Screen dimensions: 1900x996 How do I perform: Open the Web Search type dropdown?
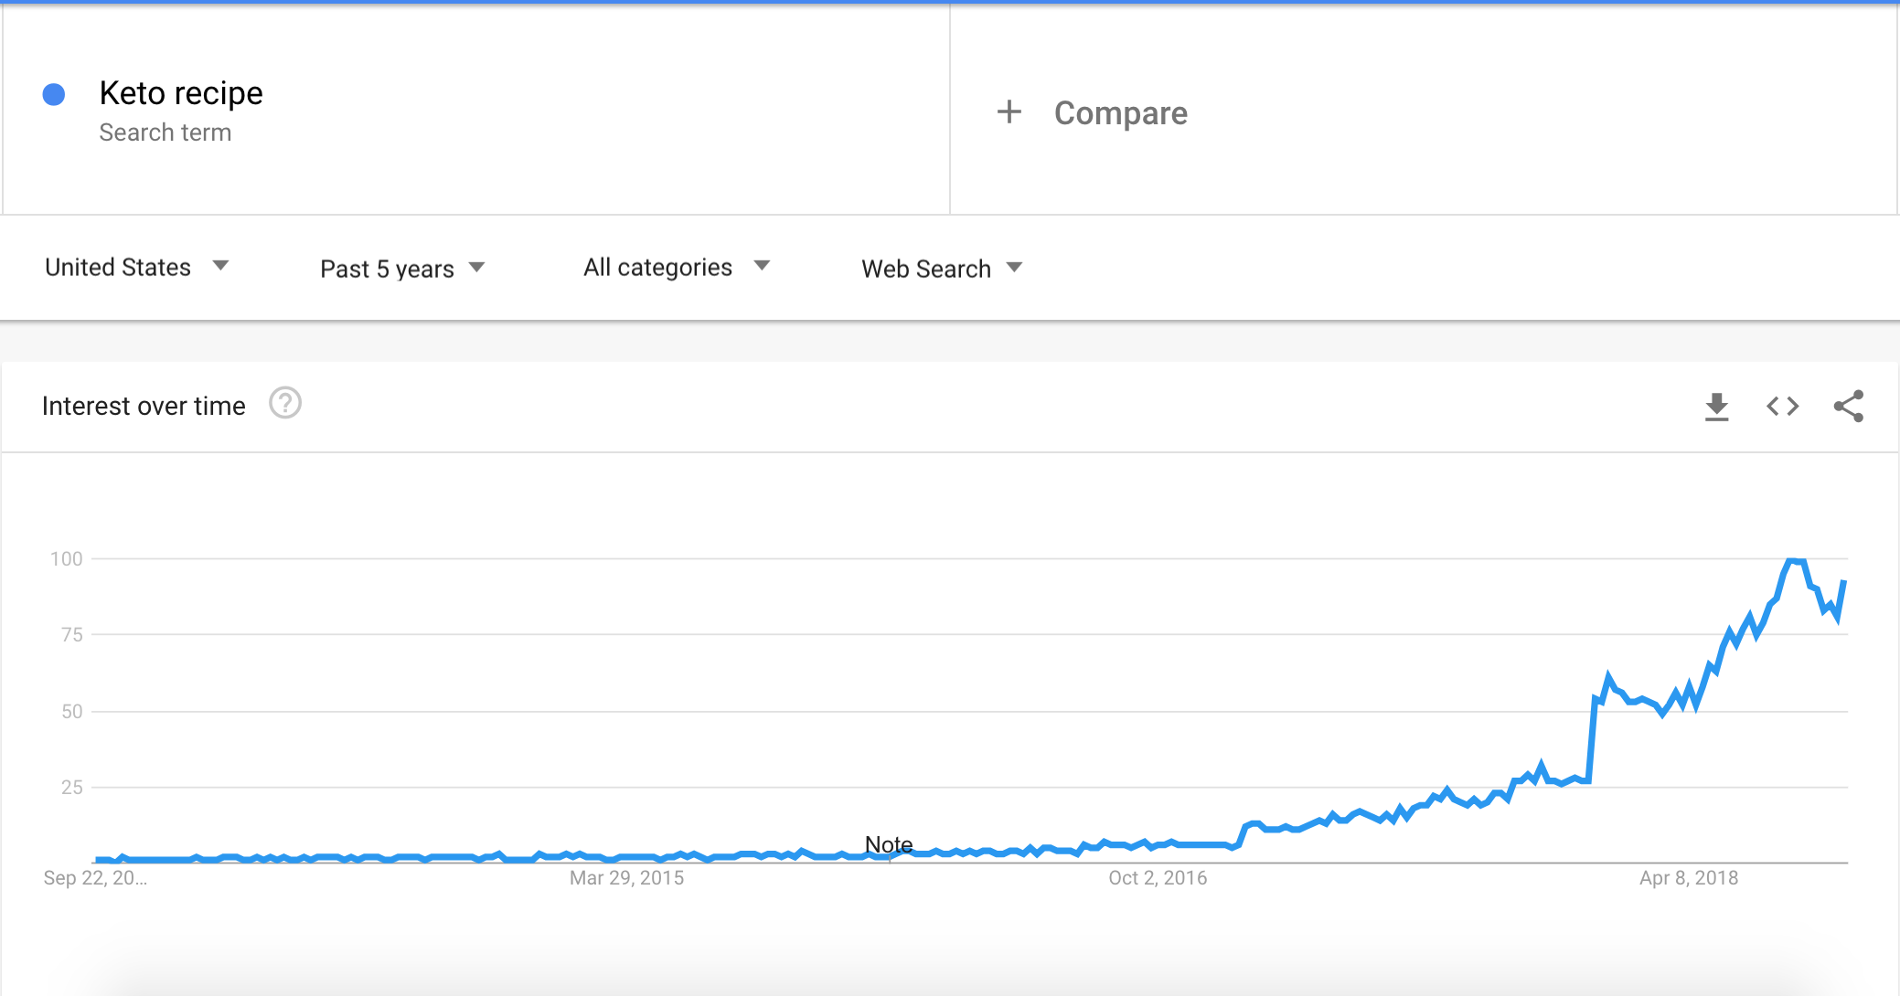point(942,269)
